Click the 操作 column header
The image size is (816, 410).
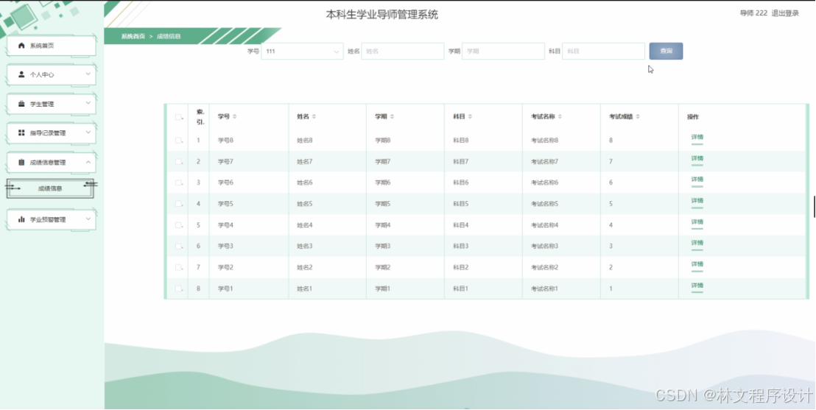point(693,117)
